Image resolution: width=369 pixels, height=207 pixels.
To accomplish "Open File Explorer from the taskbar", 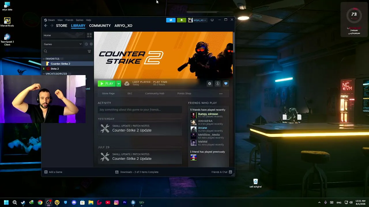I will pyautogui.click(x=91, y=202).
